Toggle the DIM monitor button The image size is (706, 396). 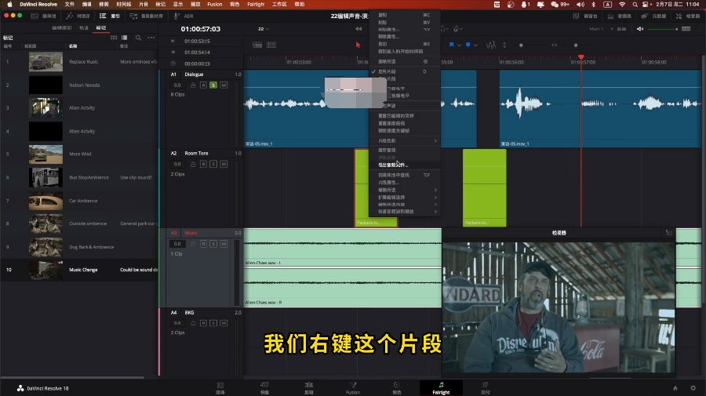click(686, 29)
